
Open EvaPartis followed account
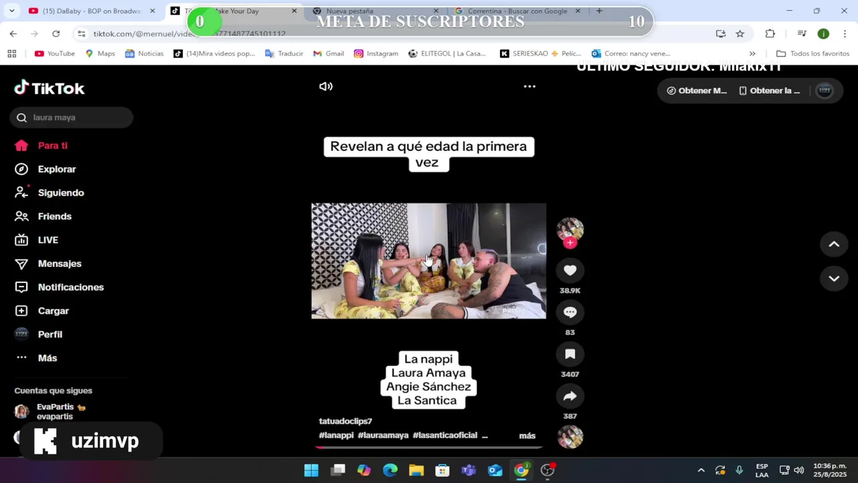[51, 412]
